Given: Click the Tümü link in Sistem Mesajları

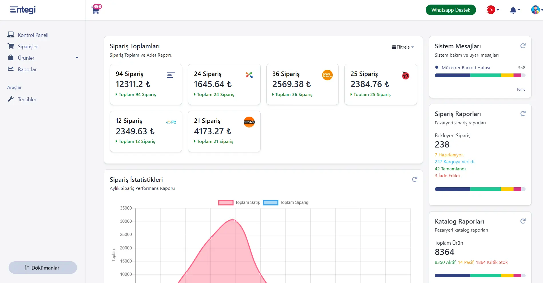Looking at the screenshot, I should [521, 89].
